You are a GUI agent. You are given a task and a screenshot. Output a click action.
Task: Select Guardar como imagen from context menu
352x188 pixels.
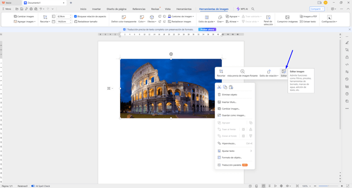click(x=234, y=115)
